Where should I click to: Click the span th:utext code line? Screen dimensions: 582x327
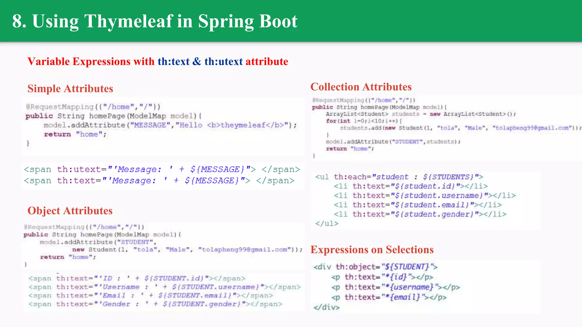click(162, 169)
